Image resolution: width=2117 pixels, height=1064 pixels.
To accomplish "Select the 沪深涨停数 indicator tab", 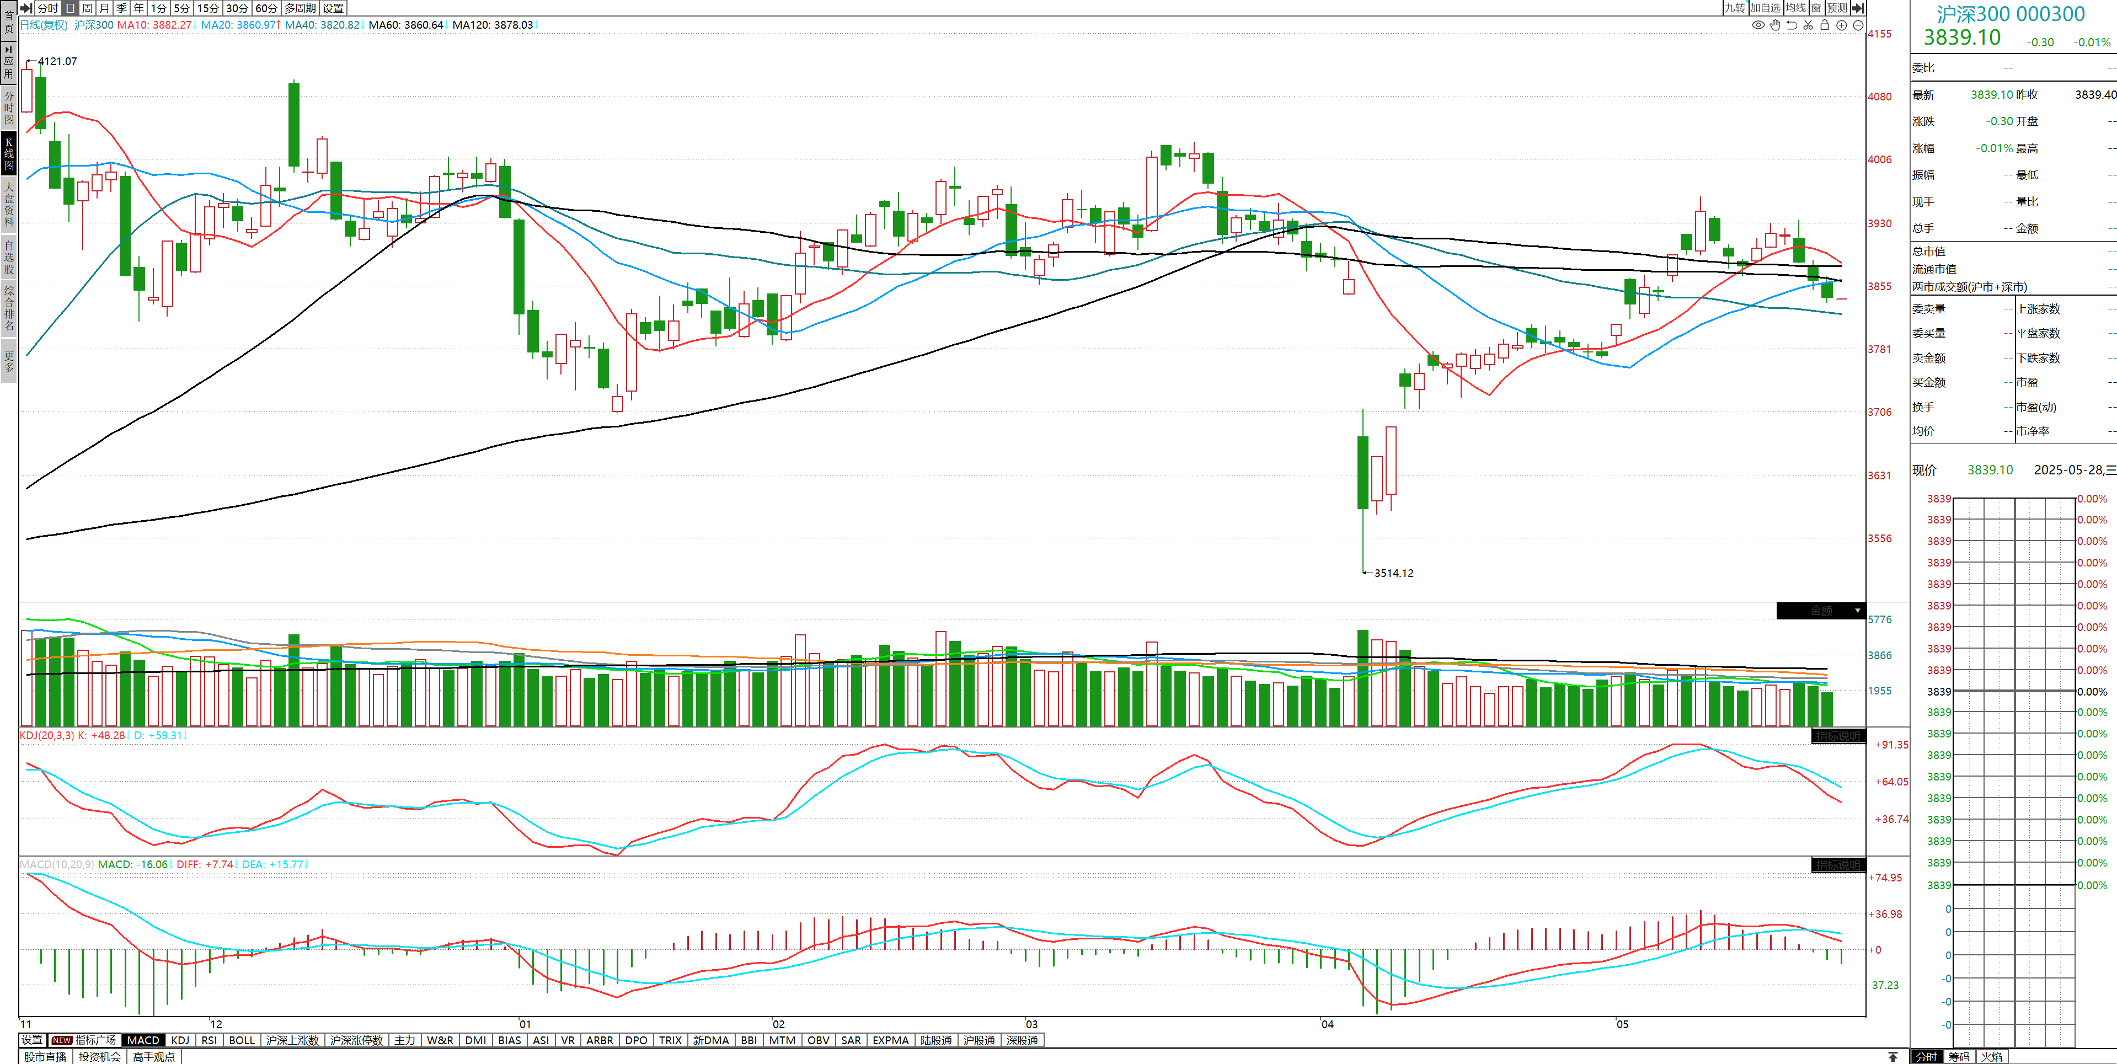I will [357, 1040].
